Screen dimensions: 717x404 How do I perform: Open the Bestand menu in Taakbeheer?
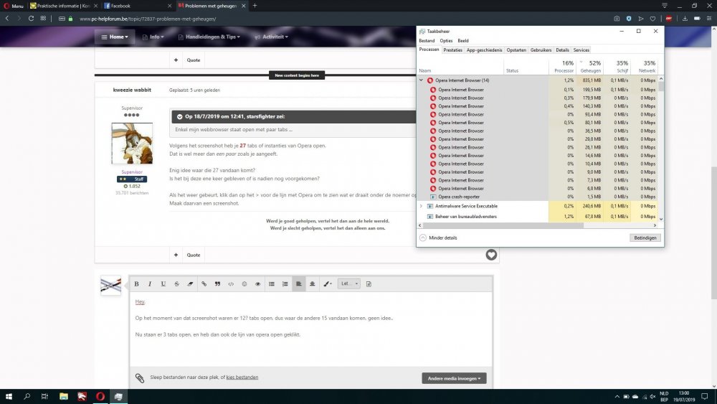point(427,41)
